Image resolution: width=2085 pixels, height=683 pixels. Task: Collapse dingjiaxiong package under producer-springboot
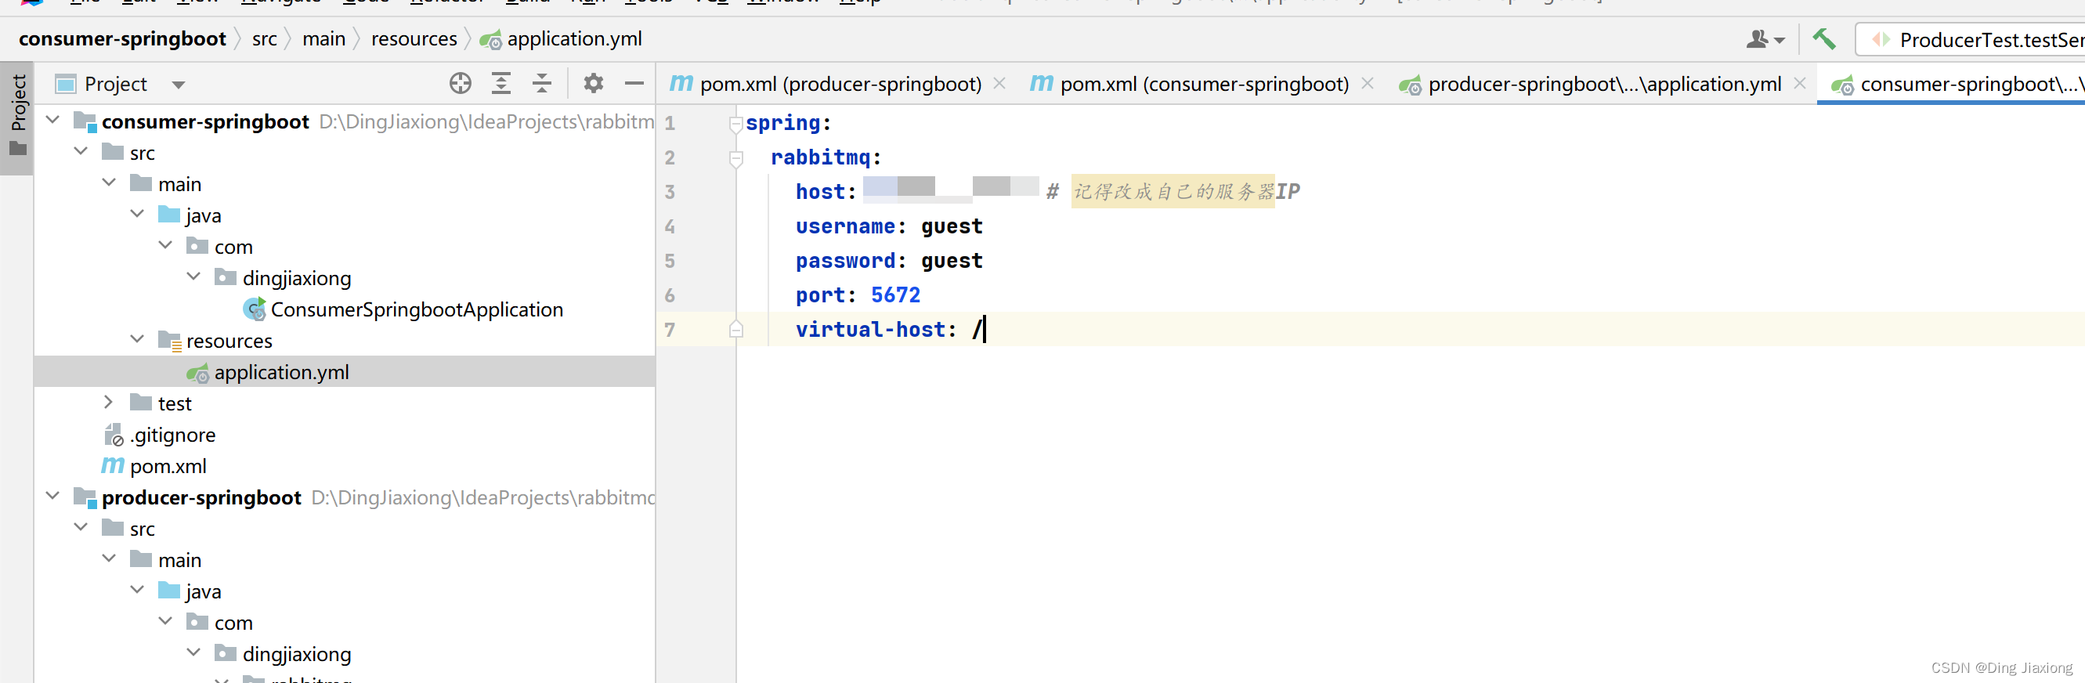tap(194, 653)
